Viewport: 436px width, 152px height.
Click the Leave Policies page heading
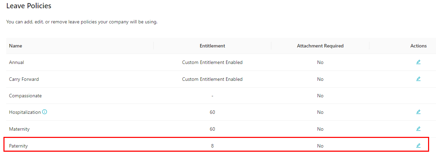[29, 6]
